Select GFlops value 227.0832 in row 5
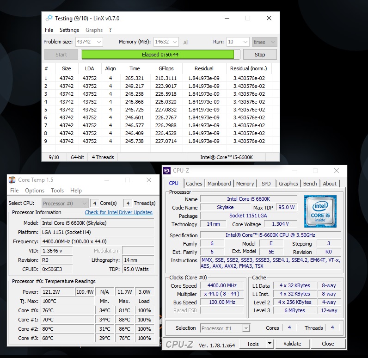 click(x=166, y=110)
